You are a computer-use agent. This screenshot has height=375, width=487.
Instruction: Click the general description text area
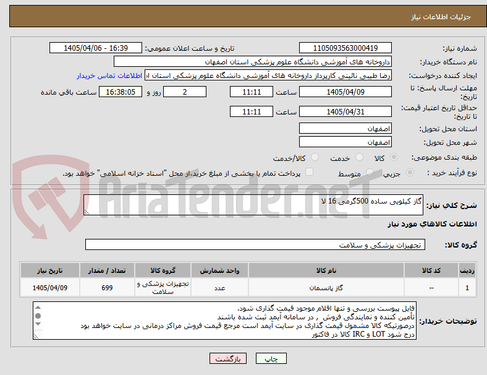click(253, 205)
